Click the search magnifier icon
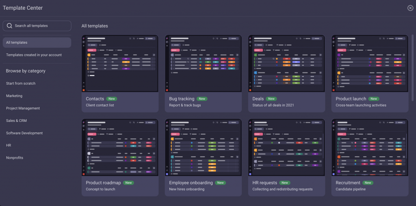This screenshot has width=416, height=206. (x=9, y=26)
